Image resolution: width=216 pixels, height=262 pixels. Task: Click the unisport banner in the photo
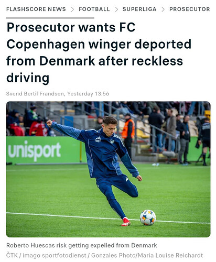pyautogui.click(x=35, y=150)
